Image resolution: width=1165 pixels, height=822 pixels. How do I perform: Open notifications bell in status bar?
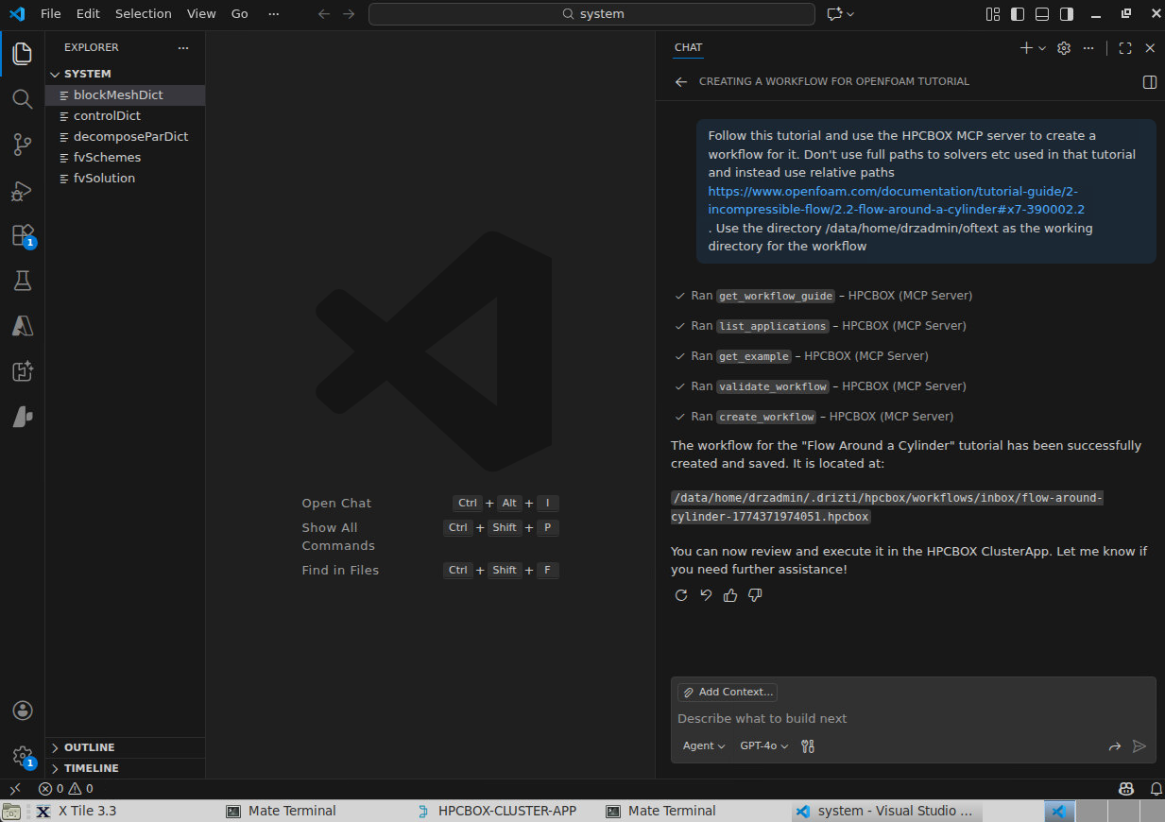1156,789
